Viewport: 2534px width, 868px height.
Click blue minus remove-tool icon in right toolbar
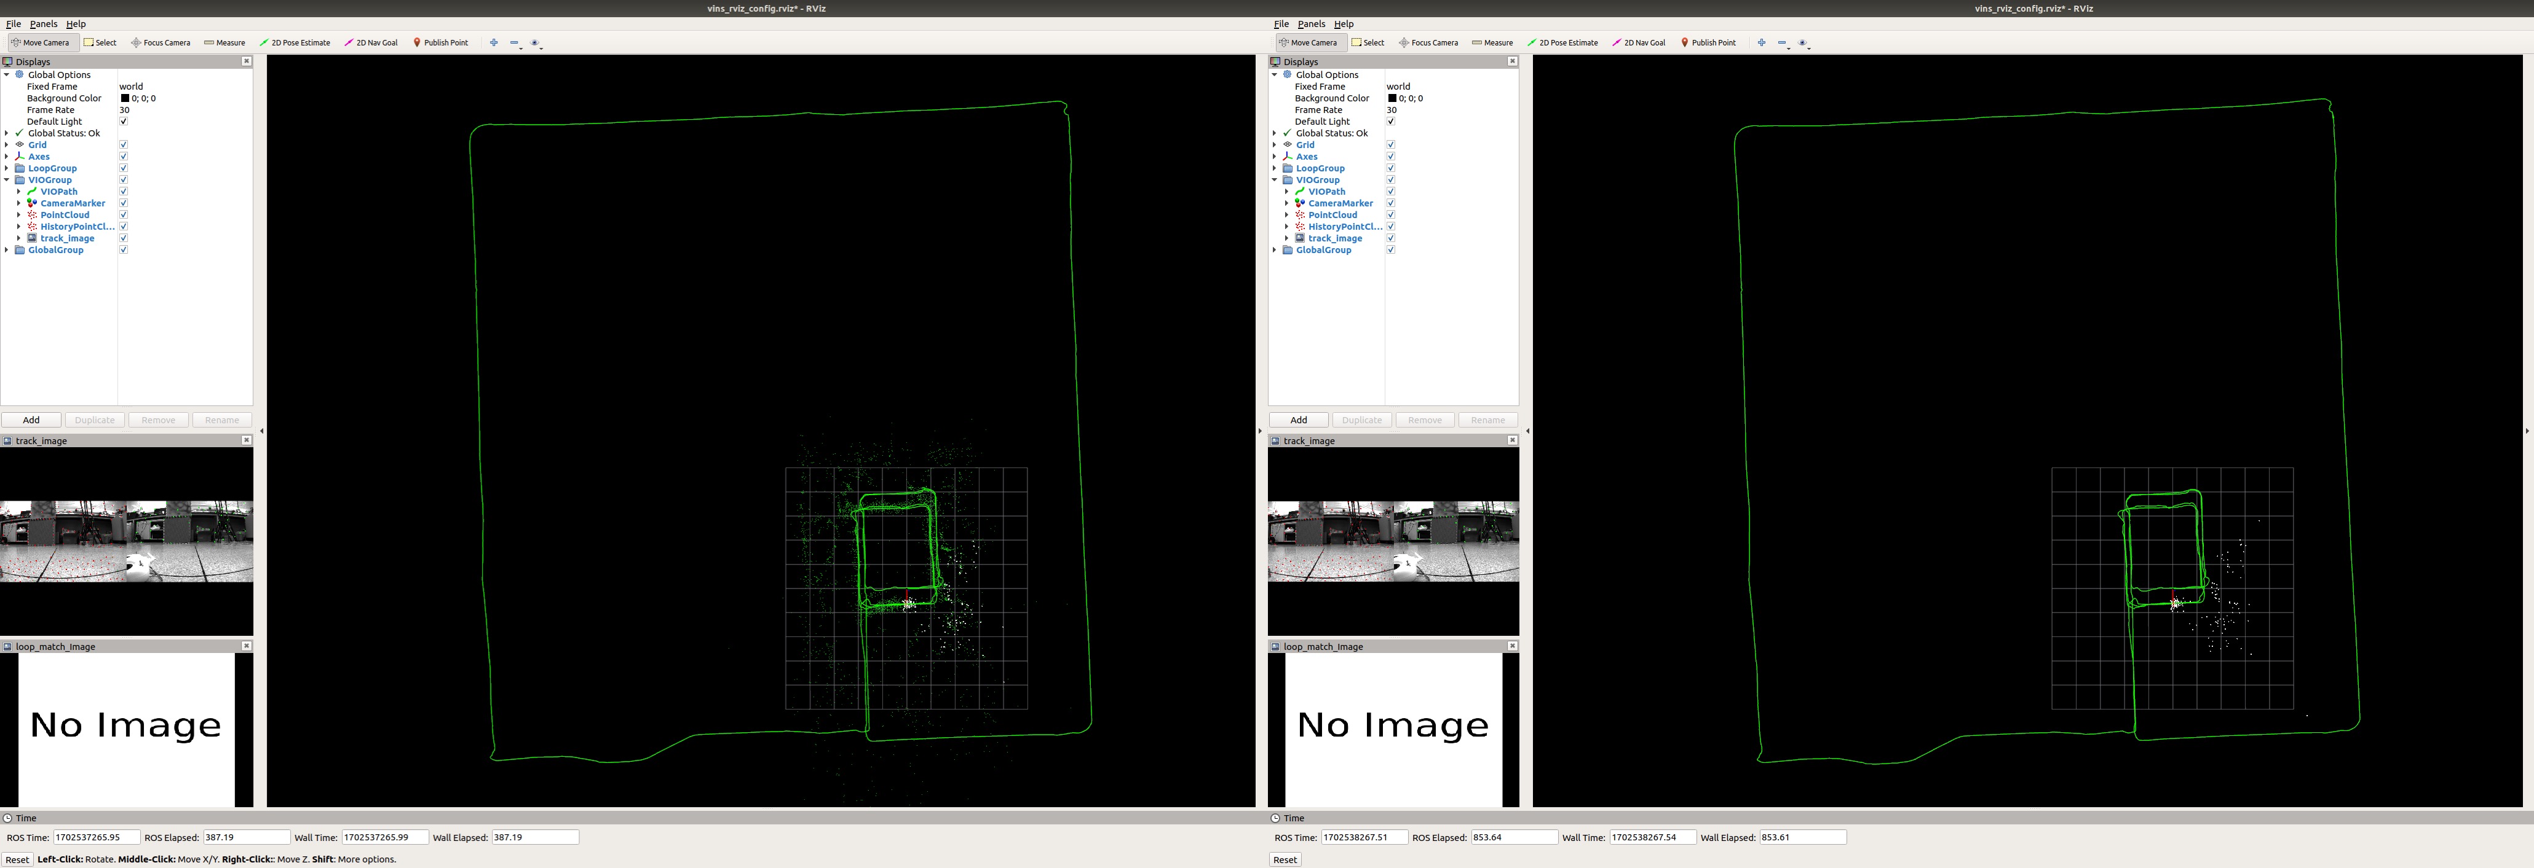tap(1781, 42)
